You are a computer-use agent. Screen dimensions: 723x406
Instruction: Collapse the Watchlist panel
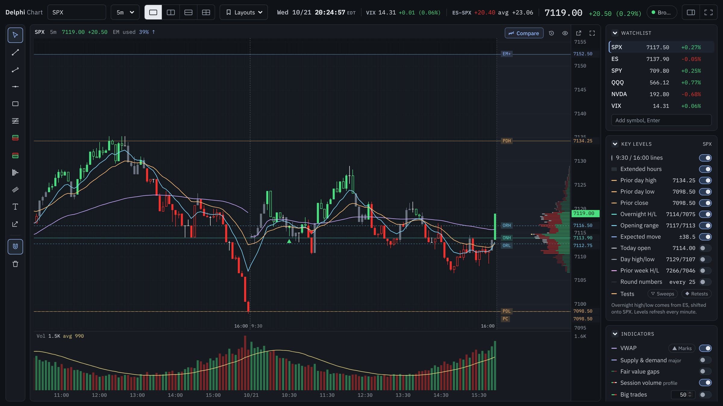point(615,33)
